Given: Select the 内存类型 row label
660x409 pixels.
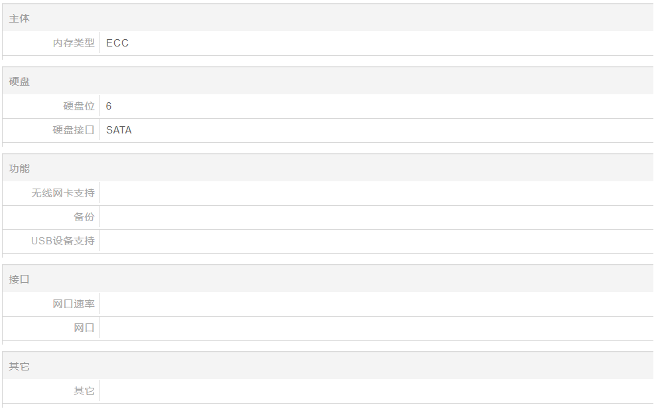Looking at the screenshot, I should (x=74, y=43).
